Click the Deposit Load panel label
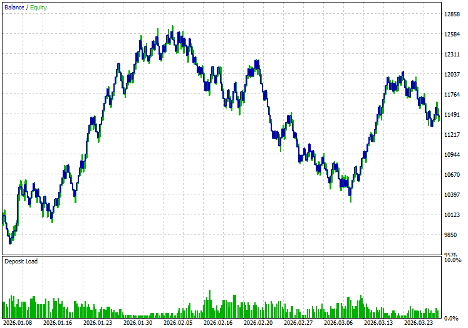The width and height of the screenshot is (468, 328). click(x=21, y=262)
